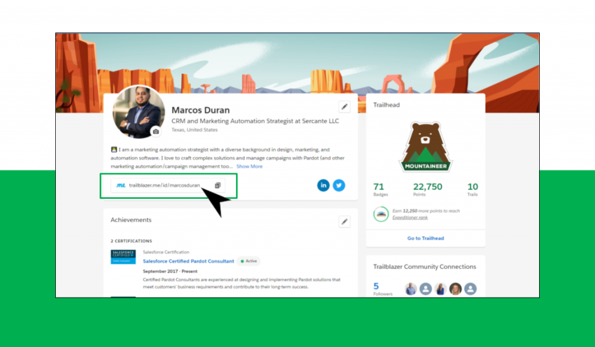Click the Go to Trailhead link
The height and width of the screenshot is (347, 595).
[425, 238]
